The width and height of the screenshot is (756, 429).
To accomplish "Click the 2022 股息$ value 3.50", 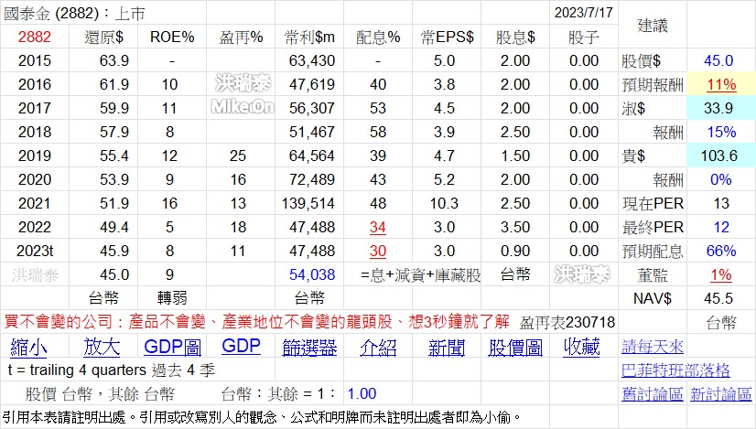I will pyautogui.click(x=515, y=227).
